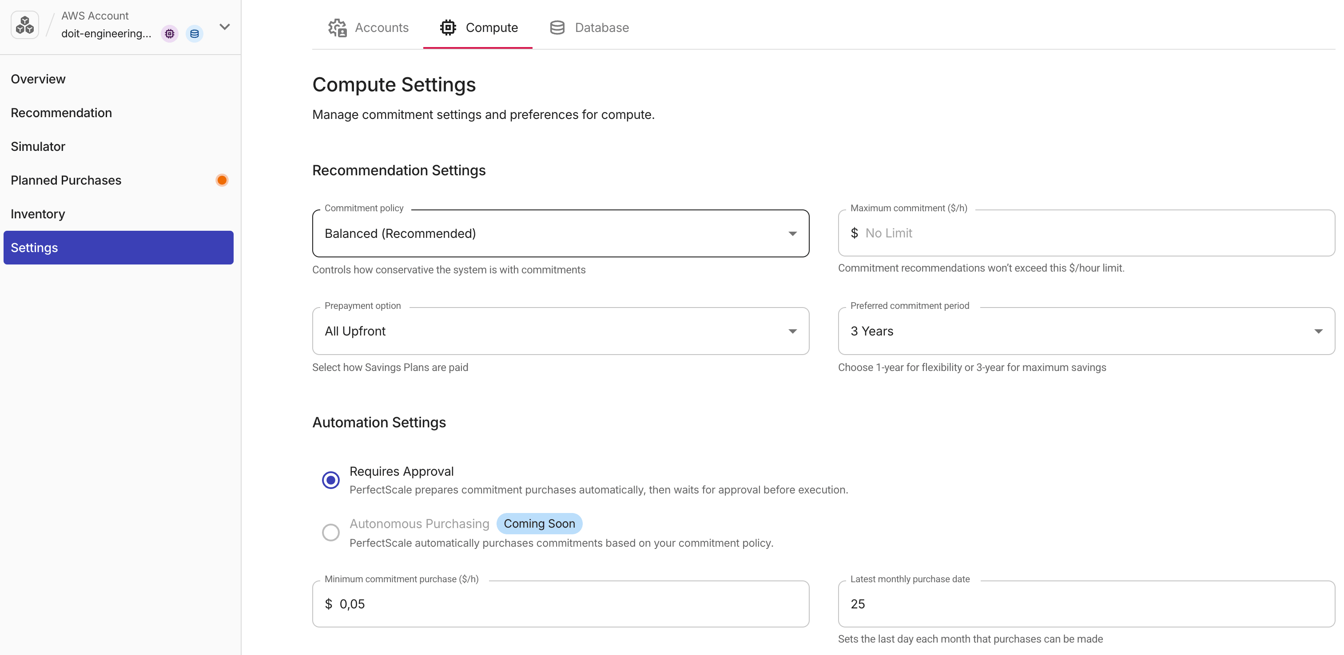Viewport: 1344px width, 655px height.
Task: Click the doit-engineering account name
Action: click(107, 34)
